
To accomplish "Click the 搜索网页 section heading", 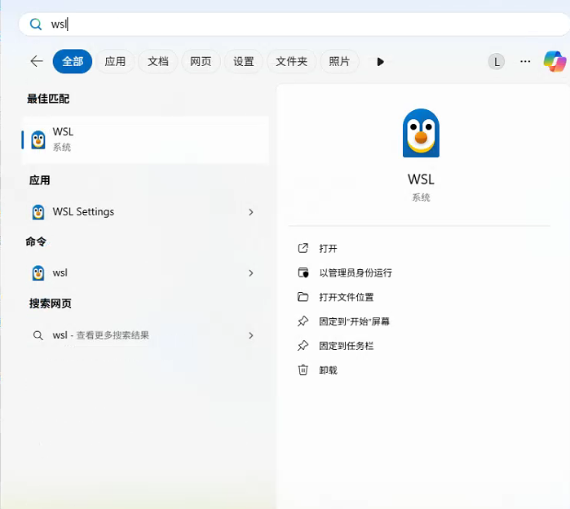I will [51, 303].
